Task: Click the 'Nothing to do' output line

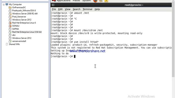Action: coord(60,53)
